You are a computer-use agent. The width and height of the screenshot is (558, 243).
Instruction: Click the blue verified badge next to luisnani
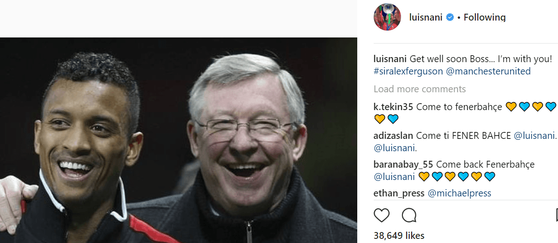(x=450, y=17)
